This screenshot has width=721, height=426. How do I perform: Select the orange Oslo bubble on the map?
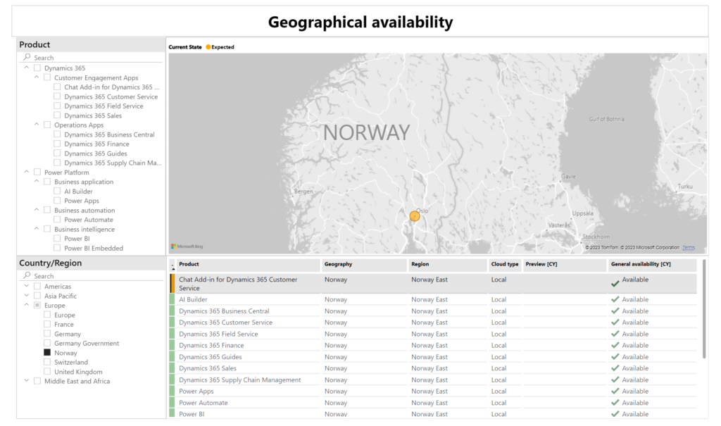point(415,215)
